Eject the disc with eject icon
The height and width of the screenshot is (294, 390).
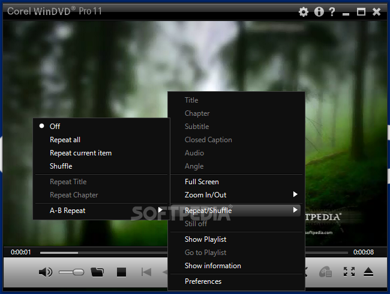[368, 272]
